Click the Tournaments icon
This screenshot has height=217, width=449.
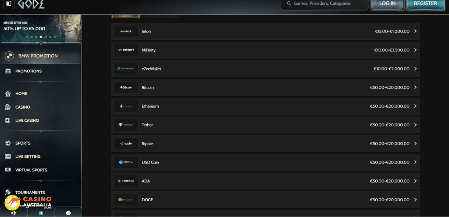point(8,192)
